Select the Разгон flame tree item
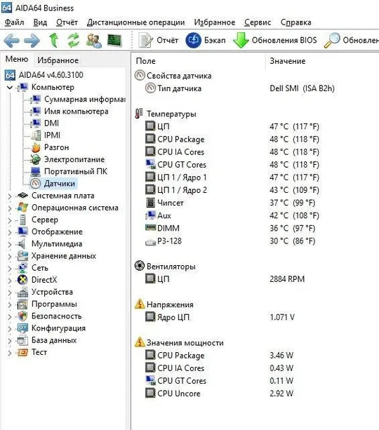 click(49, 147)
